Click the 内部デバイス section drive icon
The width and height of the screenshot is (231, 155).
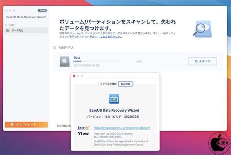(x=55, y=47)
